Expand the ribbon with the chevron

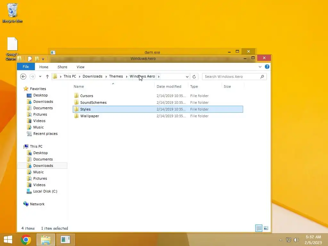click(260, 67)
